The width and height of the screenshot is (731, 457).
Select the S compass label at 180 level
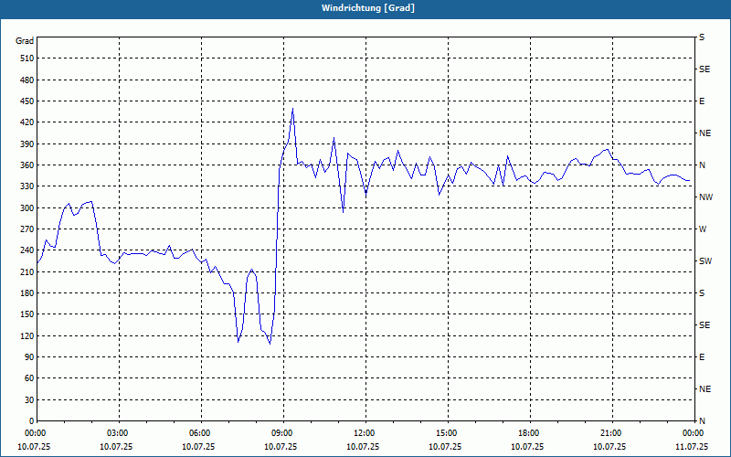click(x=702, y=292)
